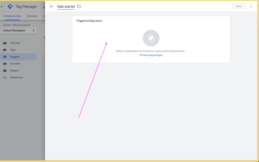This screenshot has height=162, width=259.
Task: Click the Køb startet trigger name field
Action: coord(66,7)
